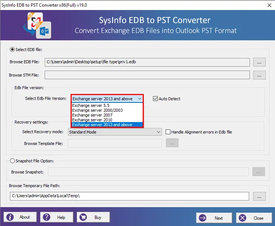Viewport: 275px width, 226px height.
Task: Select the 'Select EDB file' radio option
Action: tap(12, 50)
